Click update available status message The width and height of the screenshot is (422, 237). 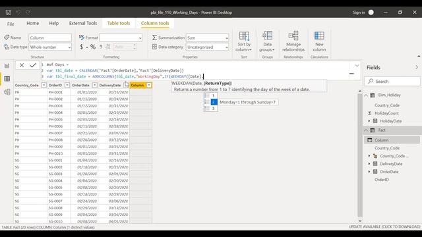click(x=384, y=226)
